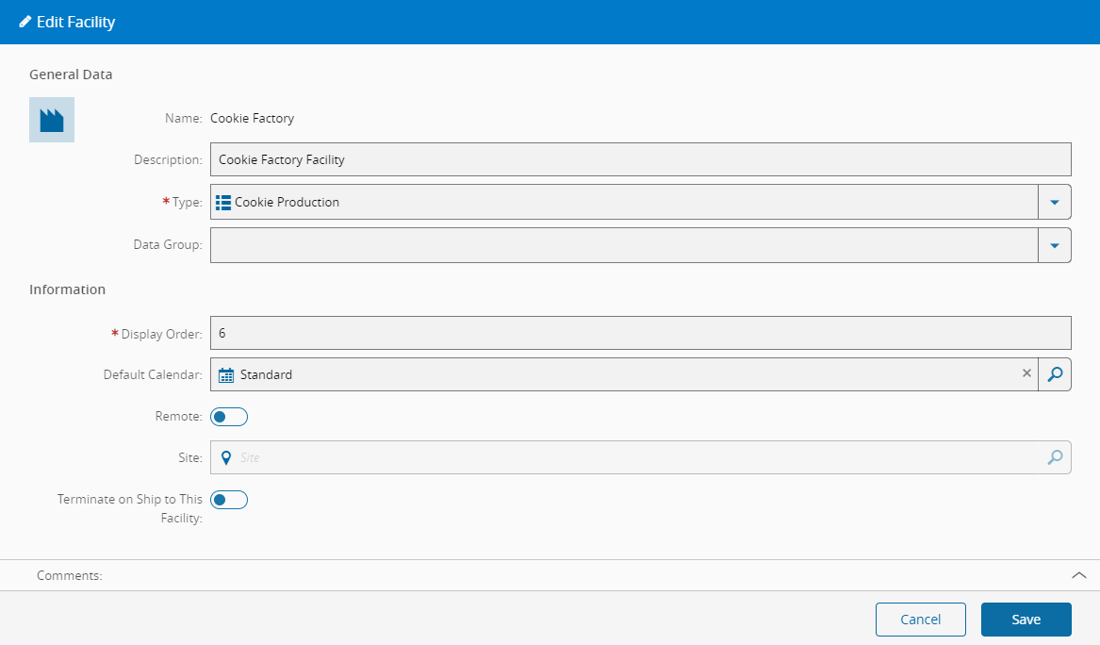This screenshot has width=1100, height=645.
Task: Click the Edit Facility title
Action: point(75,22)
